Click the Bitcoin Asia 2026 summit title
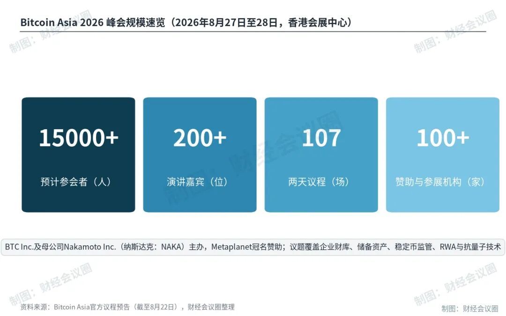Screen dimensions: 506x316 point(186,22)
